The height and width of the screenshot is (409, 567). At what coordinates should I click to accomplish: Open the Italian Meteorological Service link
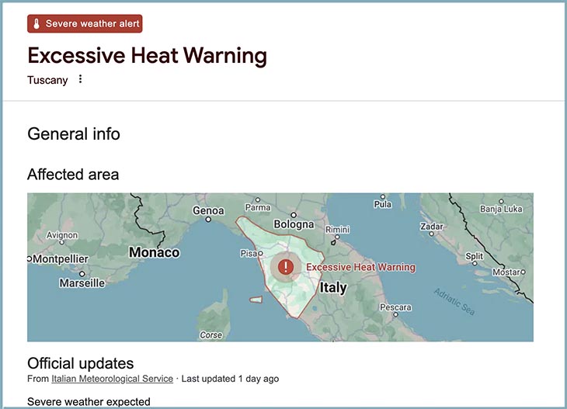pyautogui.click(x=112, y=379)
